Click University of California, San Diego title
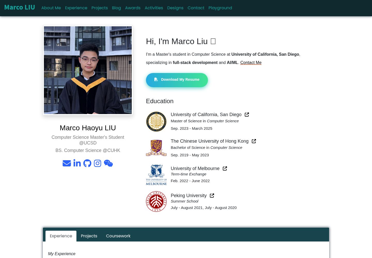372x258 pixels. pyautogui.click(x=206, y=115)
